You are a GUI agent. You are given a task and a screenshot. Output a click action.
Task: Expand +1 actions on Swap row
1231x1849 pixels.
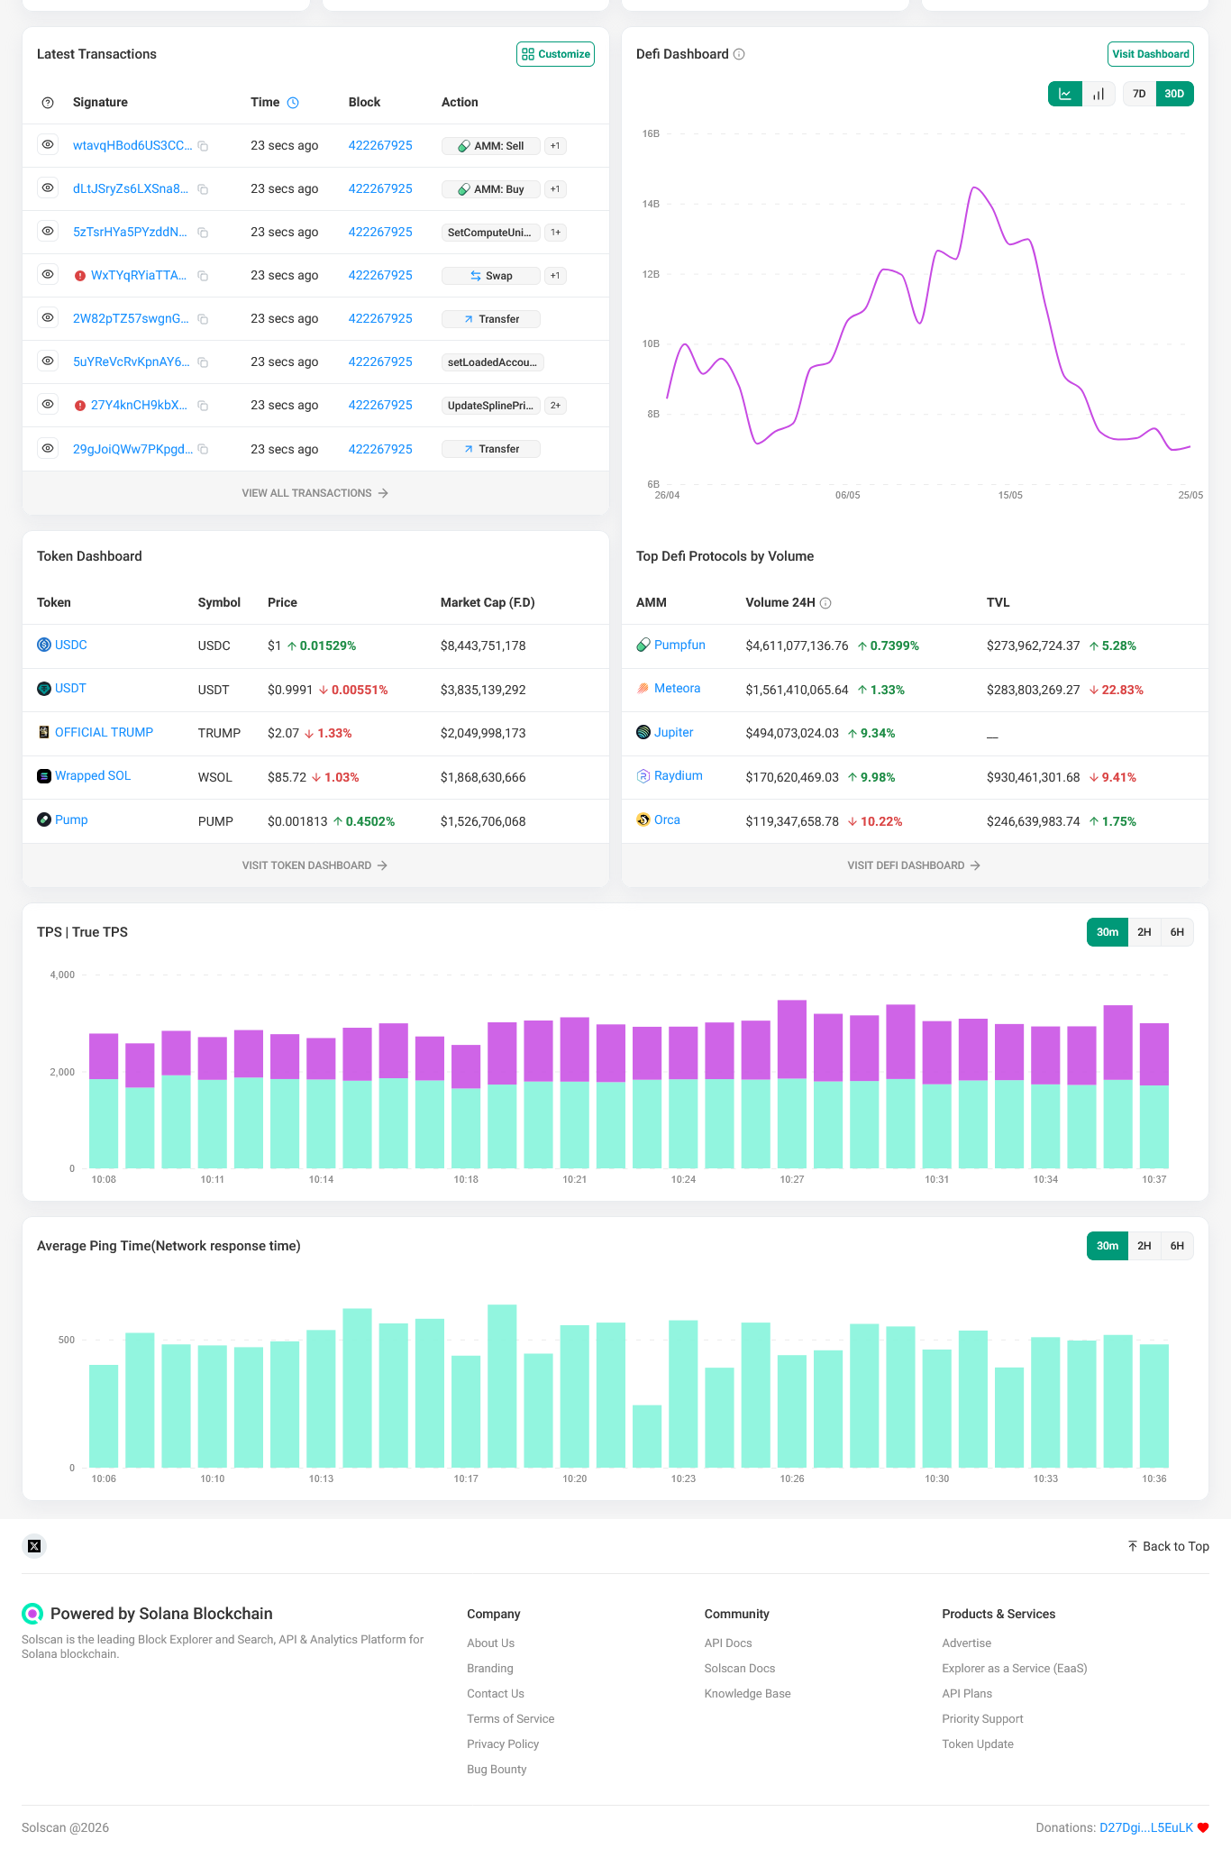[556, 276]
